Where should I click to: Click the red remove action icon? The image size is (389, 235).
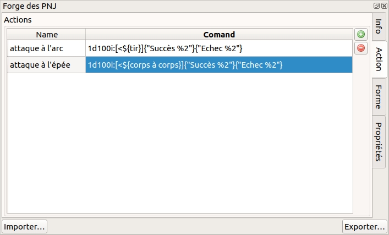point(361,48)
